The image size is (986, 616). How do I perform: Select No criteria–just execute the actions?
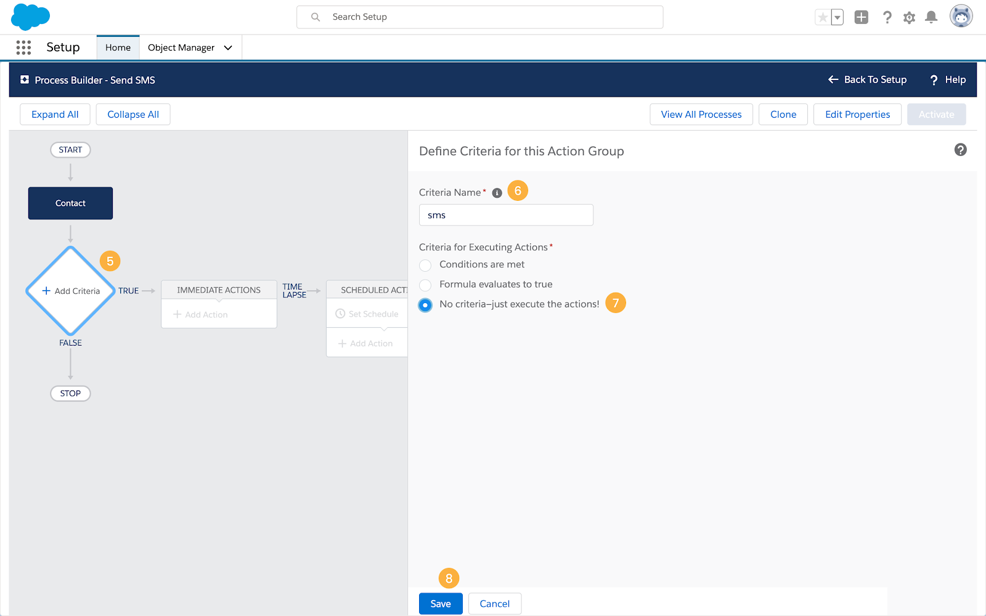[425, 305]
